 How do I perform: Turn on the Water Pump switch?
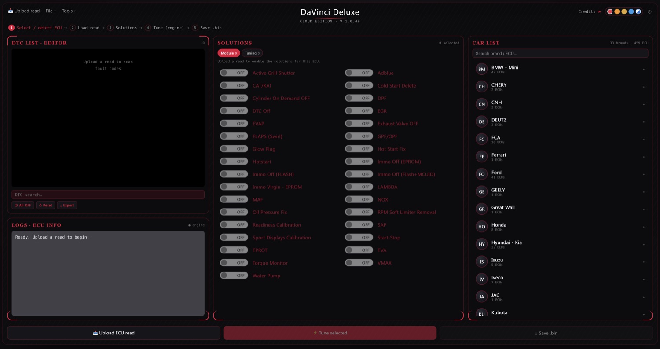[234, 276]
